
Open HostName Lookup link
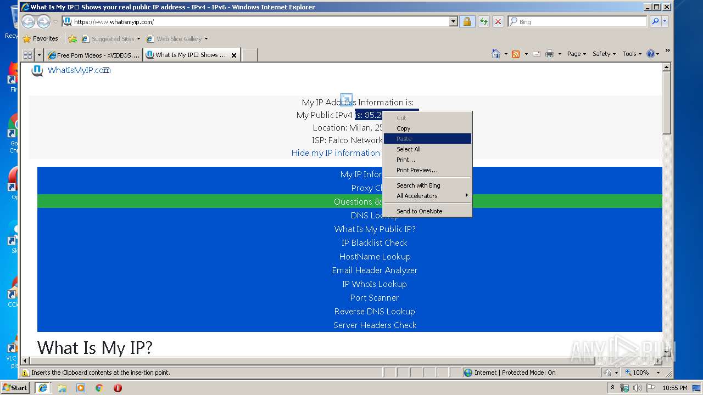[x=375, y=257]
